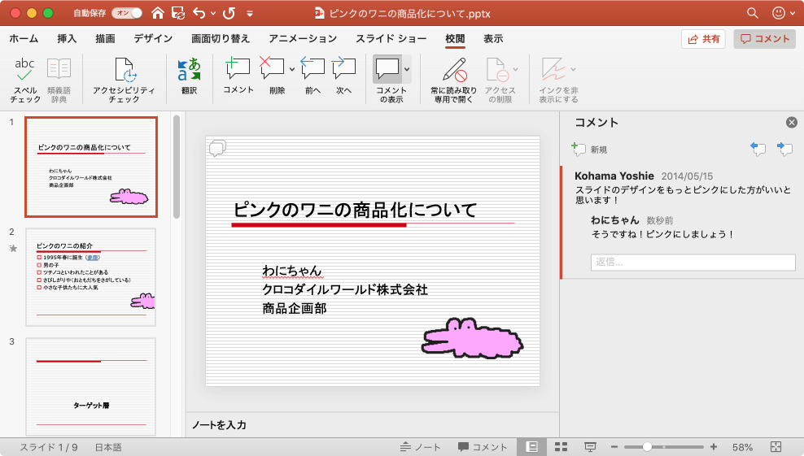
Task: Click Always Open Read-Only icon
Action: coord(453,79)
